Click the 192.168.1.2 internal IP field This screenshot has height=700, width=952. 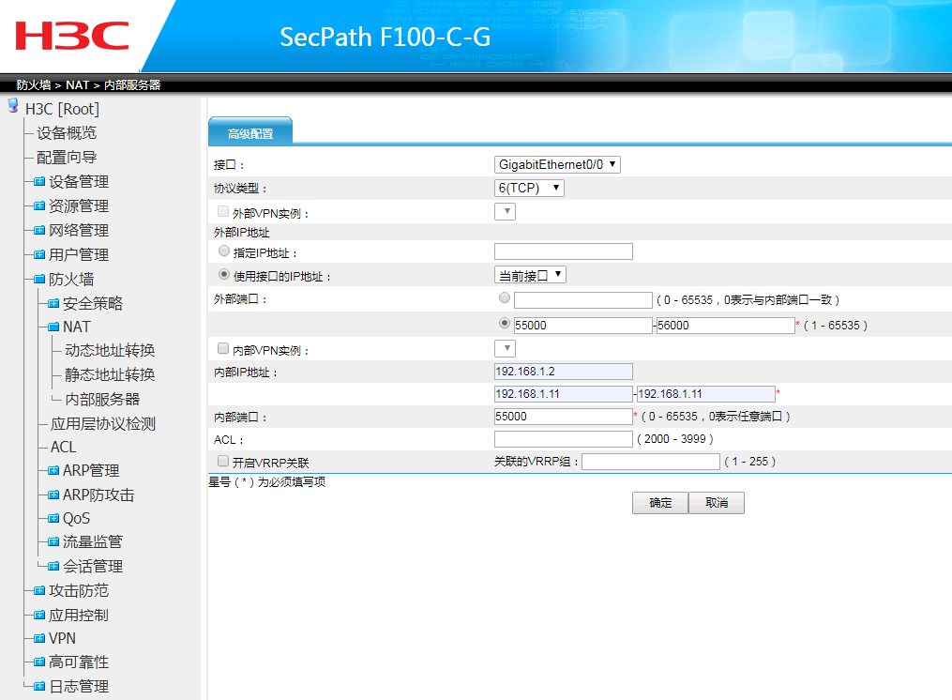tap(564, 372)
